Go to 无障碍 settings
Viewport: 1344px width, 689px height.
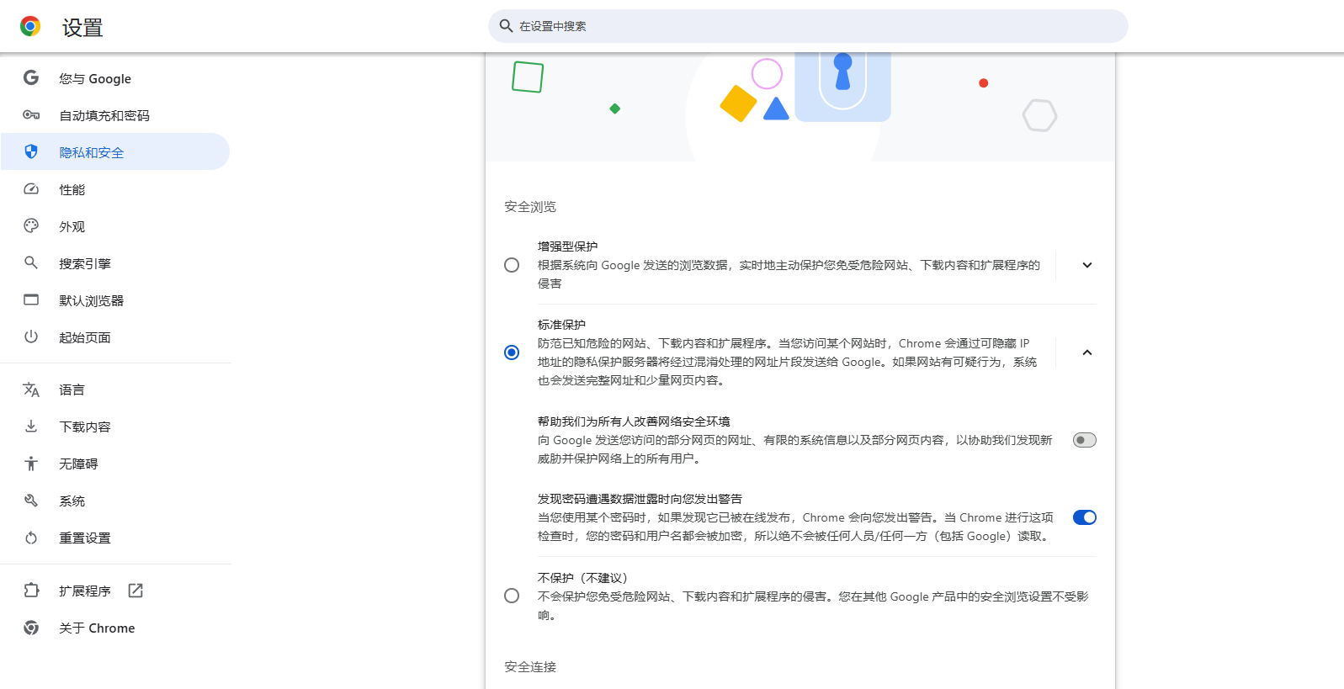pos(115,464)
